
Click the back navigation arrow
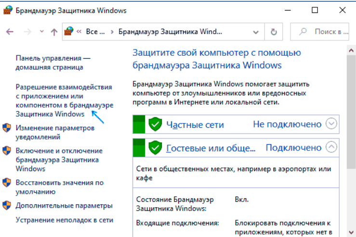(x=10, y=32)
